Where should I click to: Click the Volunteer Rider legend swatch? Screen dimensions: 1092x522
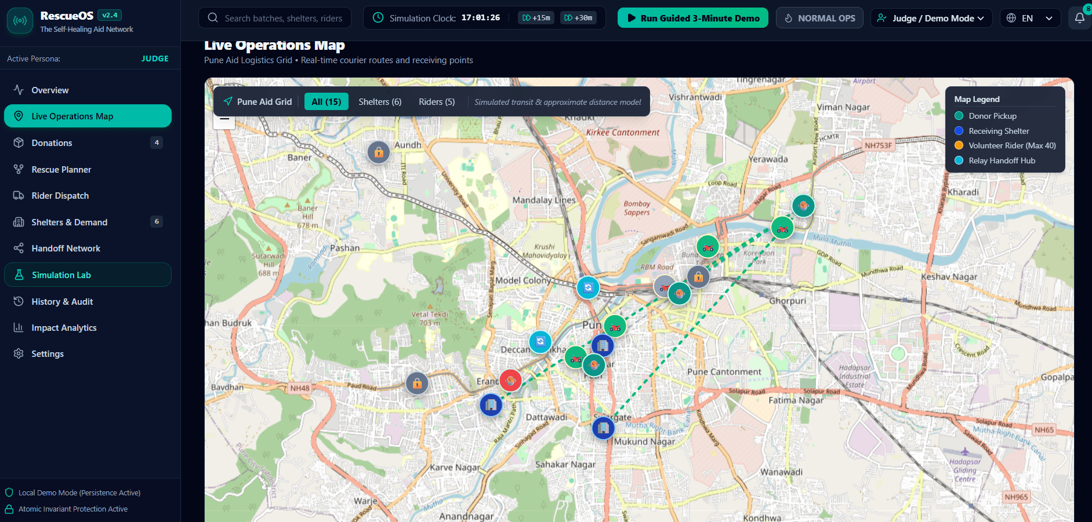pos(959,145)
